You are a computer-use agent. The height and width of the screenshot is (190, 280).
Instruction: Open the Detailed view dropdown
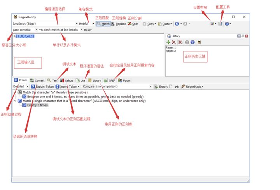pyautogui.click(x=21, y=86)
